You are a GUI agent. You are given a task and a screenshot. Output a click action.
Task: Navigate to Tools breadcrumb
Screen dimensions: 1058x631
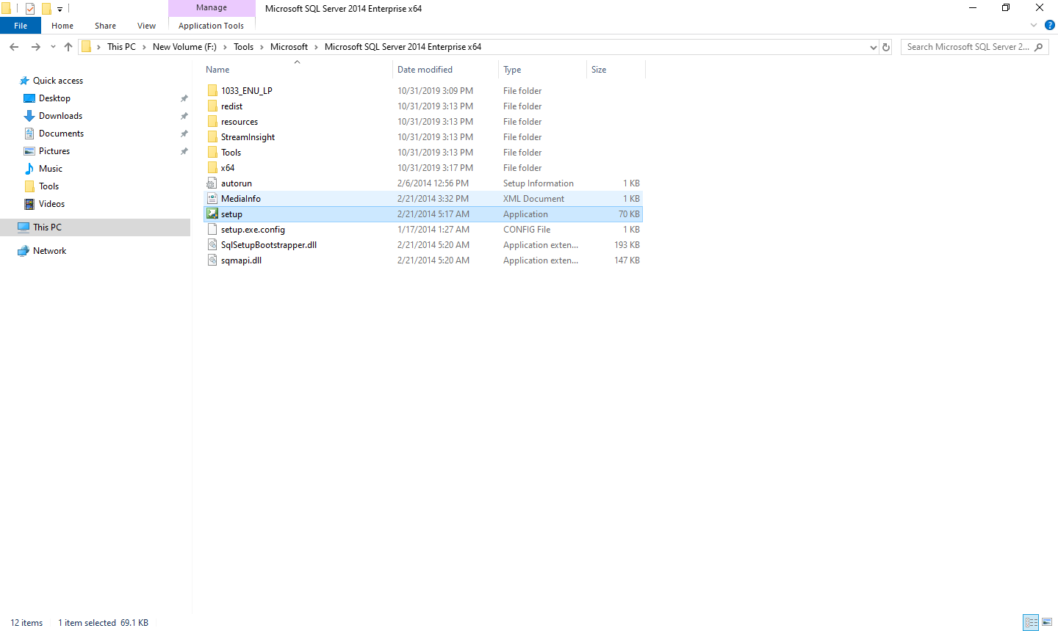pyautogui.click(x=243, y=47)
